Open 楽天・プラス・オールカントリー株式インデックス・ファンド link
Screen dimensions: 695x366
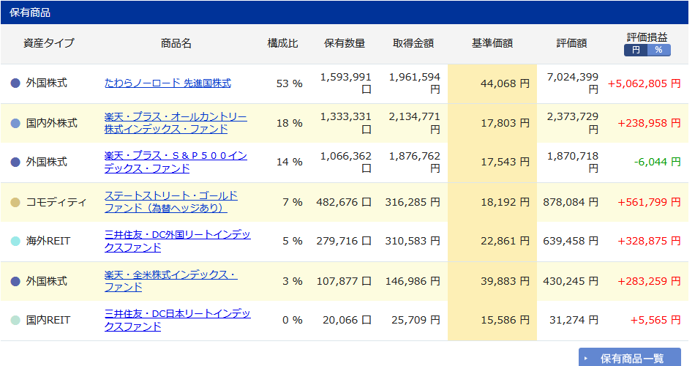coord(176,123)
